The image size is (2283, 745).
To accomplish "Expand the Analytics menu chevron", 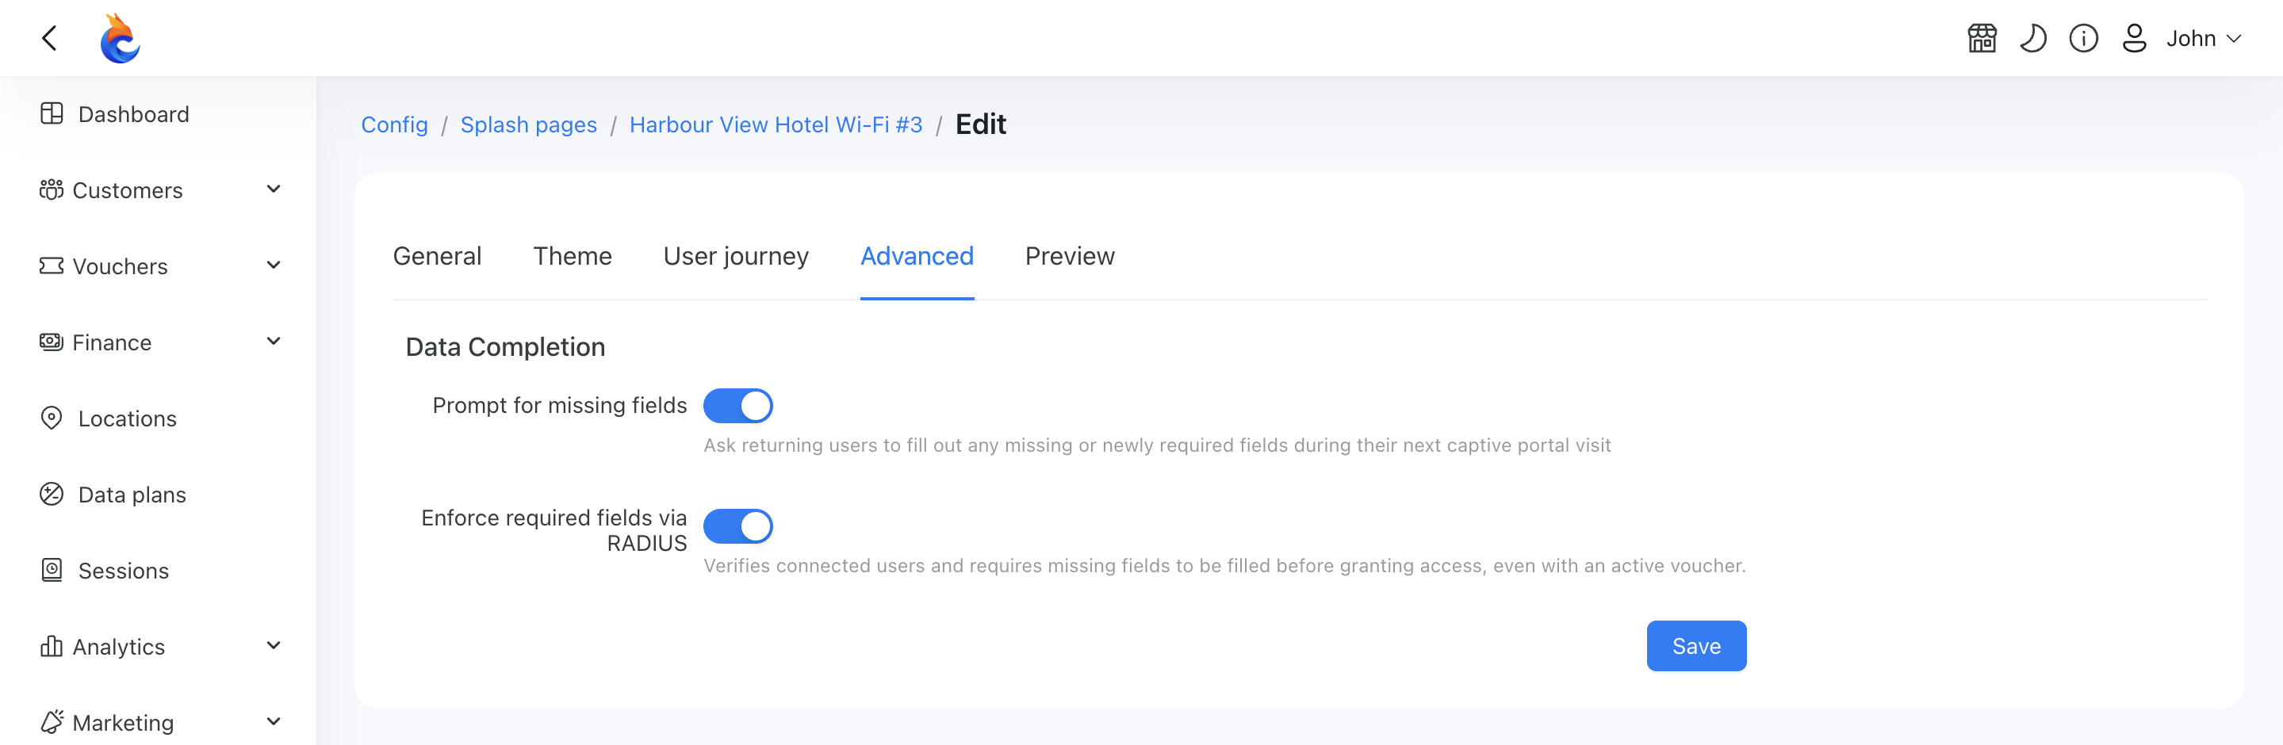I will point(274,645).
